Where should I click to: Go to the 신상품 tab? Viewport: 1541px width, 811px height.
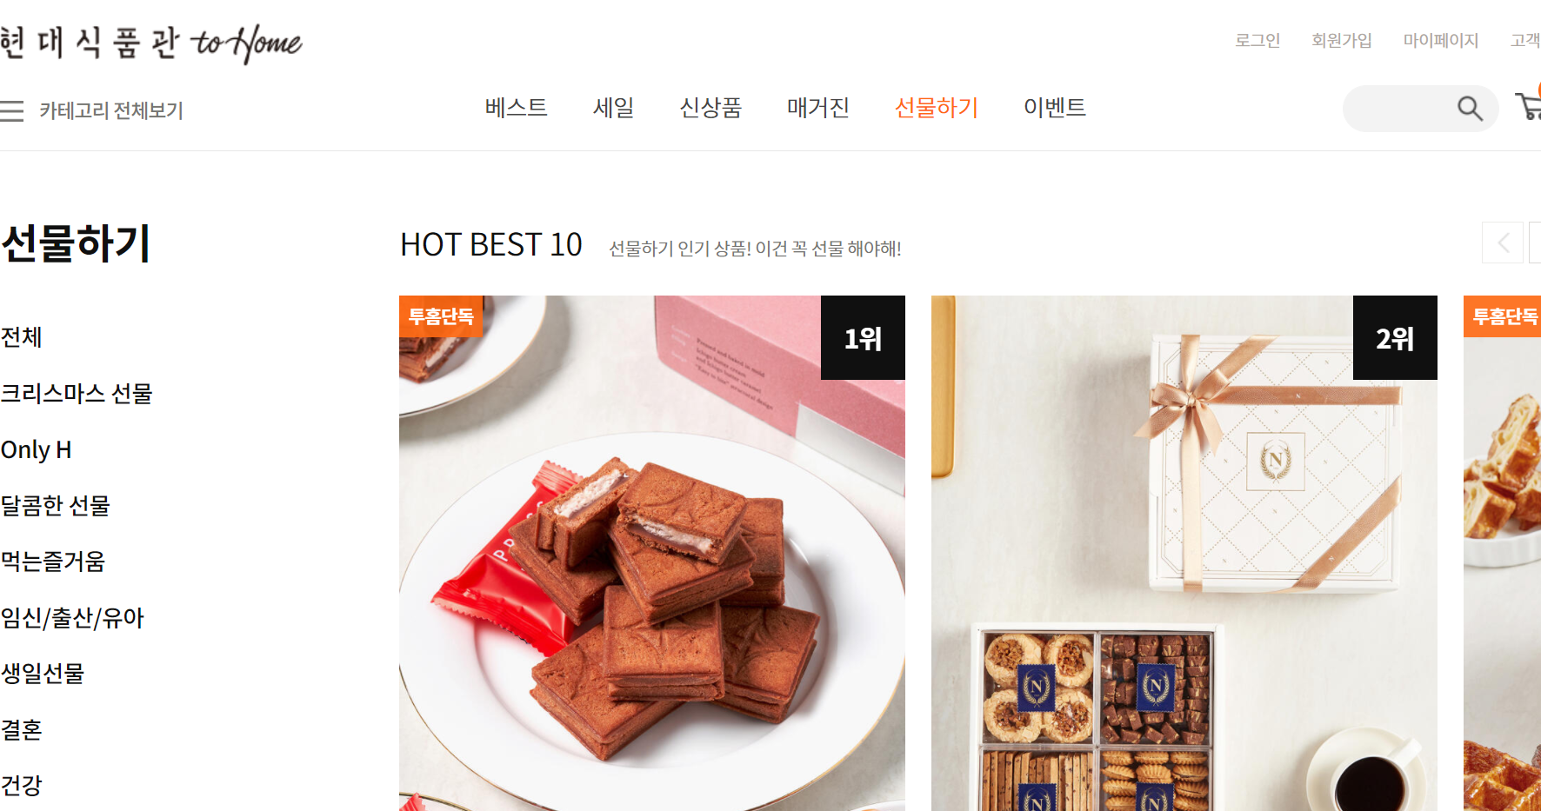pos(710,108)
